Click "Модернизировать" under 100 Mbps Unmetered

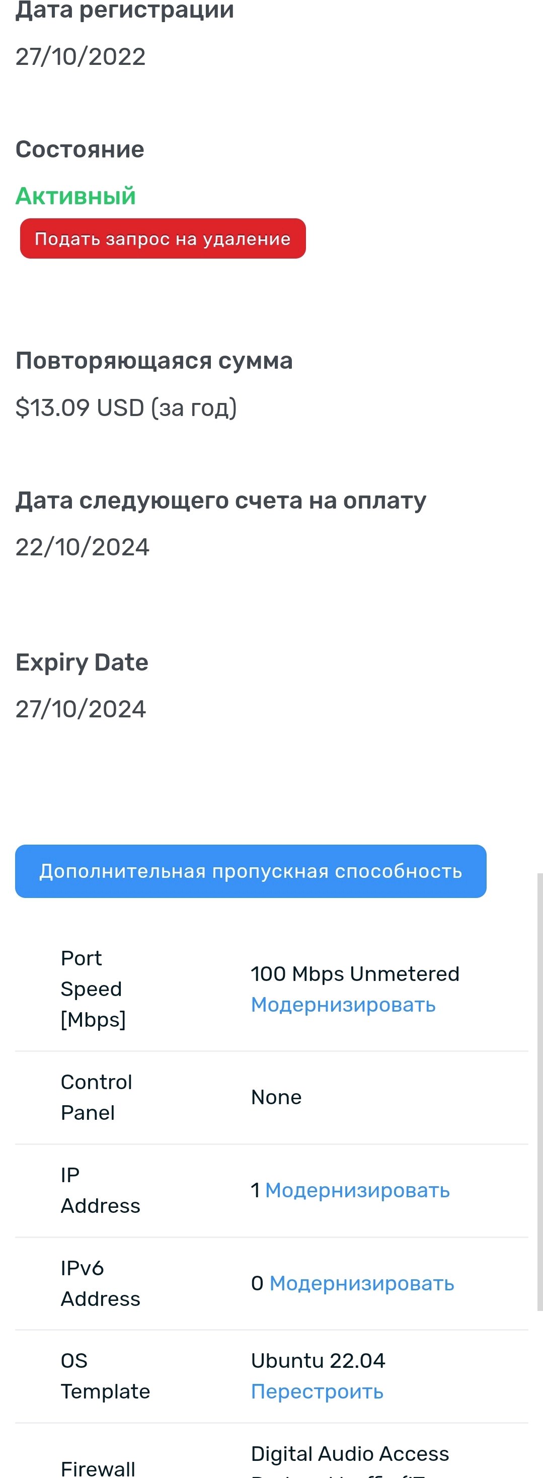point(343,1005)
